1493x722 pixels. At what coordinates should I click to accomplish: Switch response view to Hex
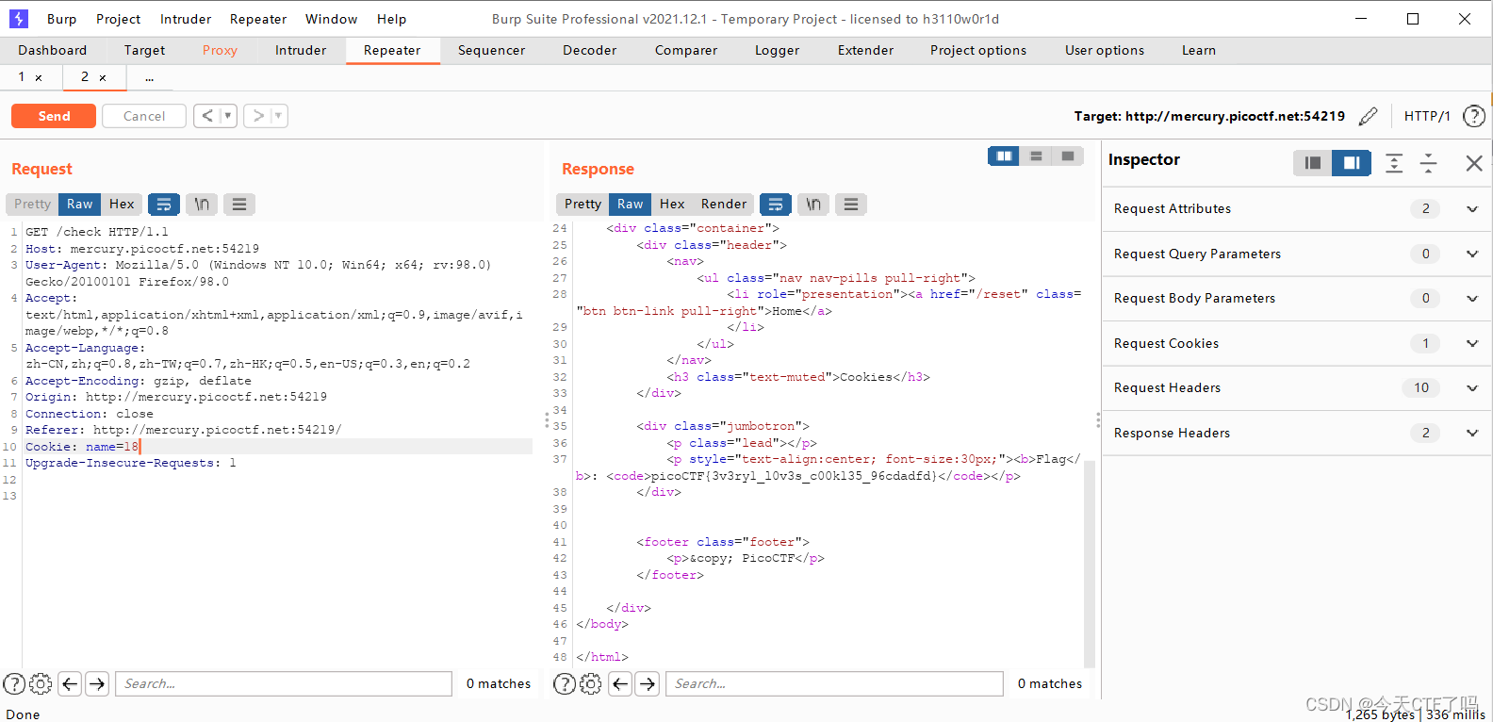[x=672, y=204]
